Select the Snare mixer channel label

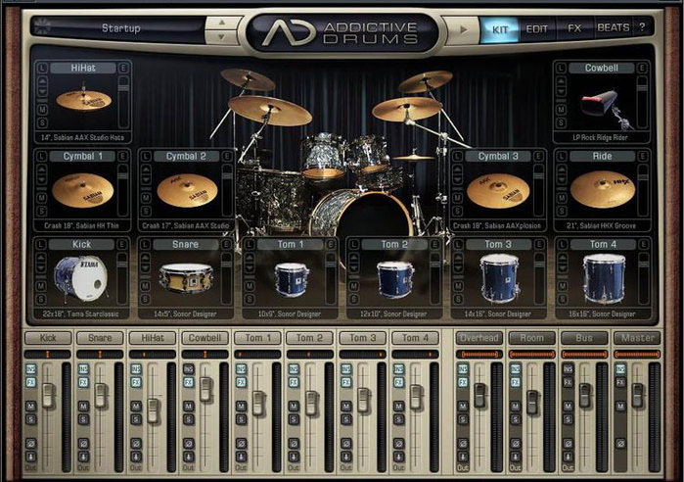pos(100,338)
